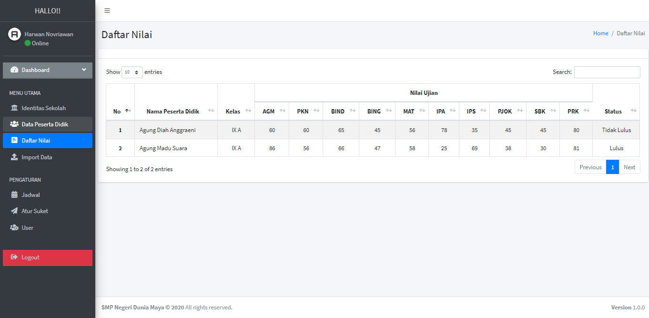Sort table by Kelas column
Image resolution: width=649 pixels, height=318 pixels.
[x=236, y=111]
